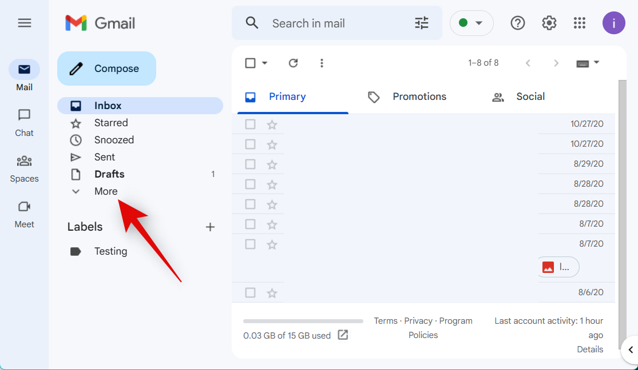Go to the Older page arrow

coord(556,63)
